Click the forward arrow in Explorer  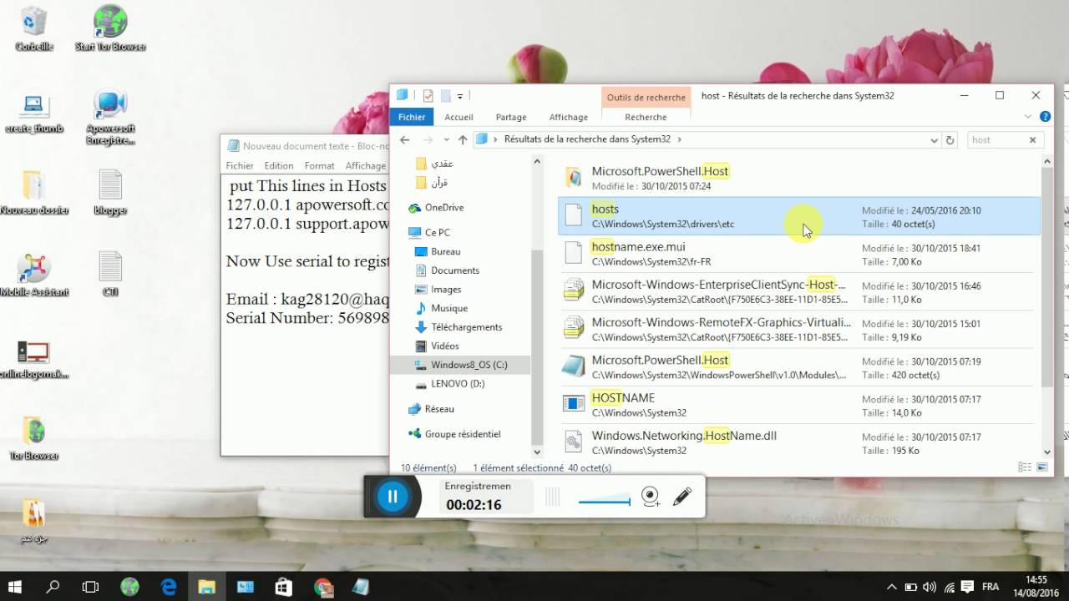(428, 139)
